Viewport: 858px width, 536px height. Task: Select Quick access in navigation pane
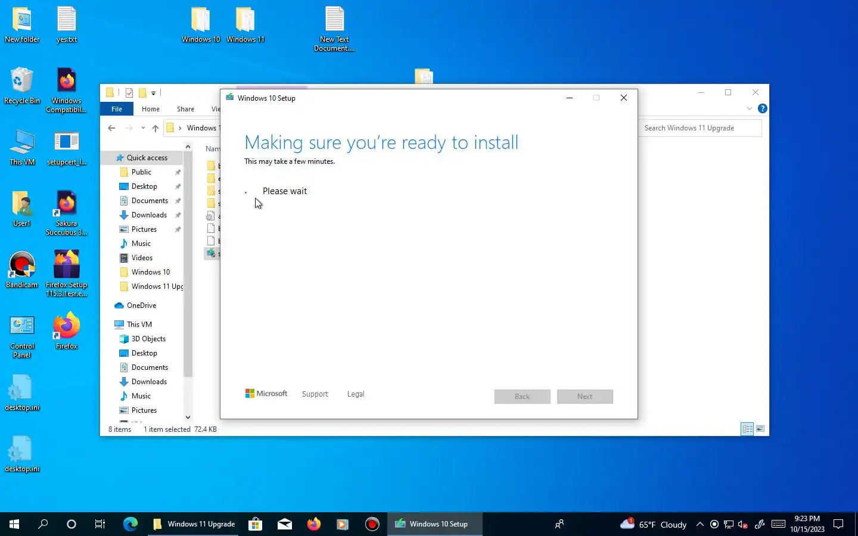point(147,158)
